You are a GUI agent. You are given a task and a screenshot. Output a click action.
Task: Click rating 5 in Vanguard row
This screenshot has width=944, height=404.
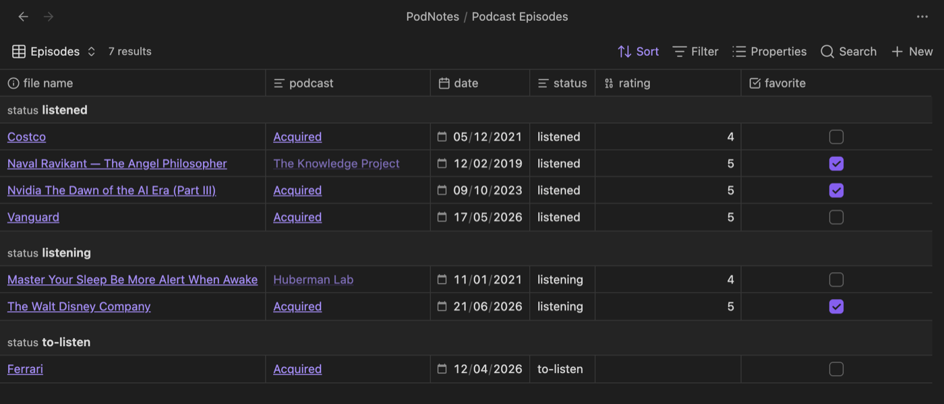pos(730,217)
